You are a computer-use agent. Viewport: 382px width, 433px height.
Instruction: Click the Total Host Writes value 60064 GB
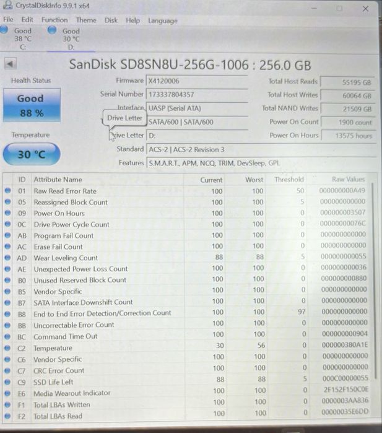(x=347, y=96)
